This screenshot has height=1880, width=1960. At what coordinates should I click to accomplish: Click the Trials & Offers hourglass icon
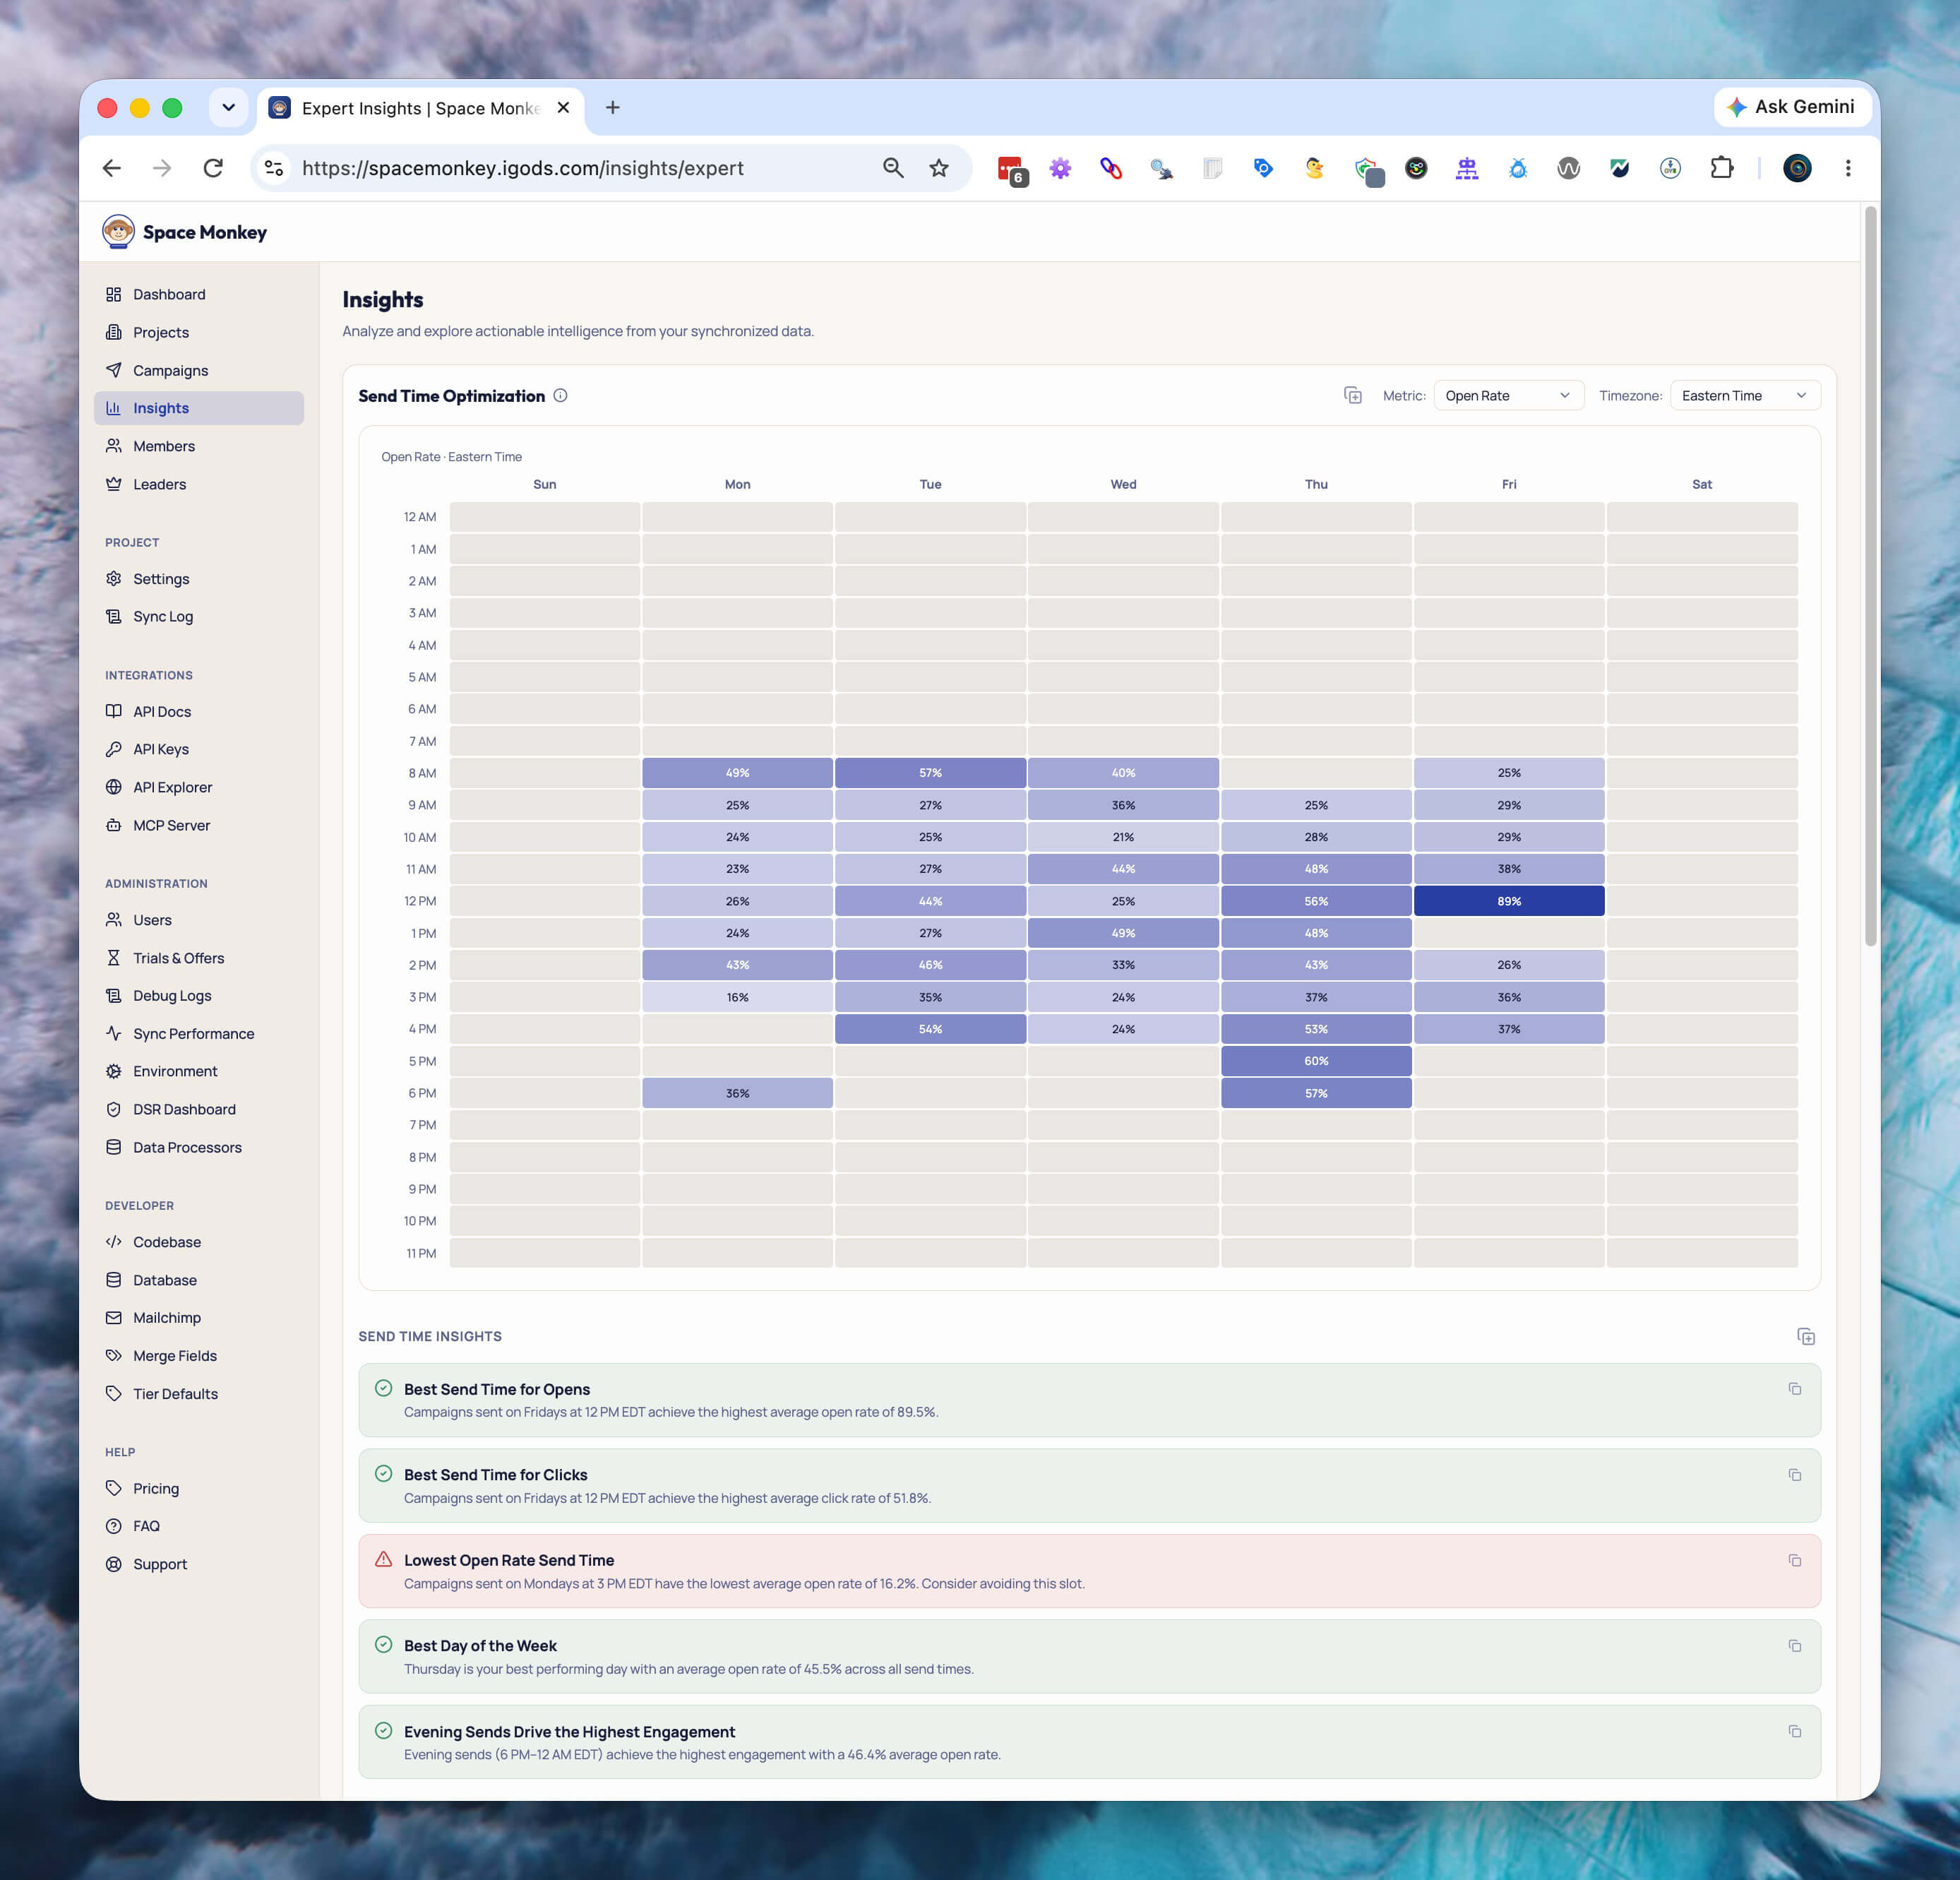114,958
